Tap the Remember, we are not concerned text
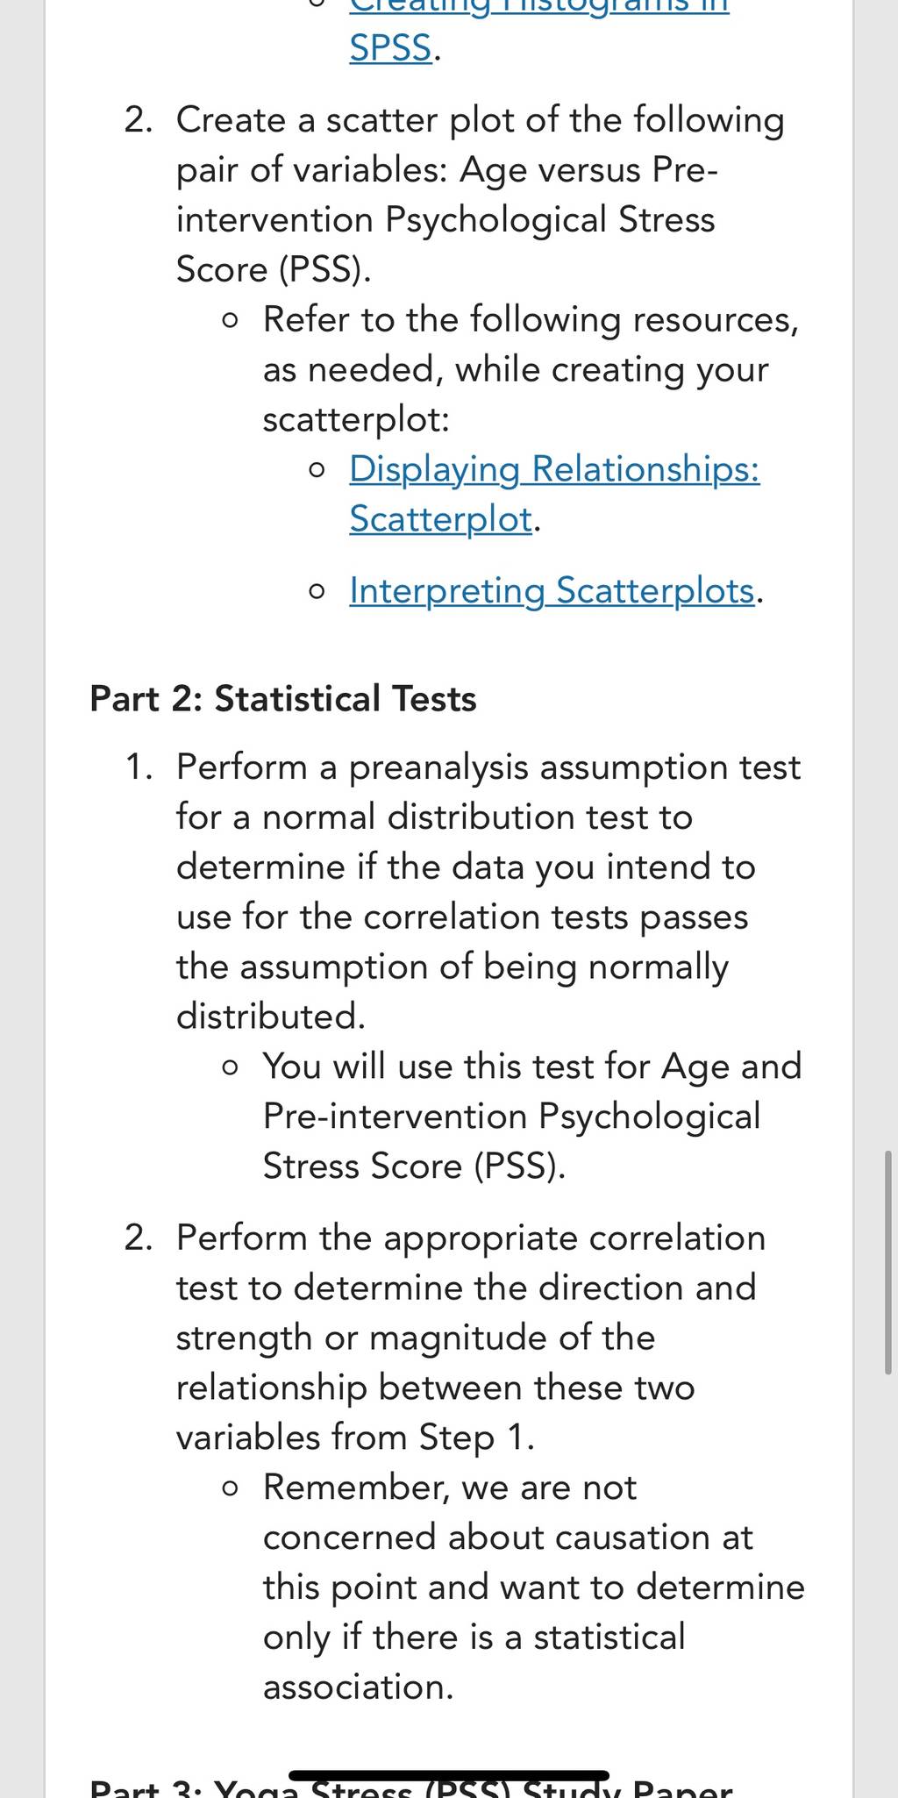 click(533, 1587)
